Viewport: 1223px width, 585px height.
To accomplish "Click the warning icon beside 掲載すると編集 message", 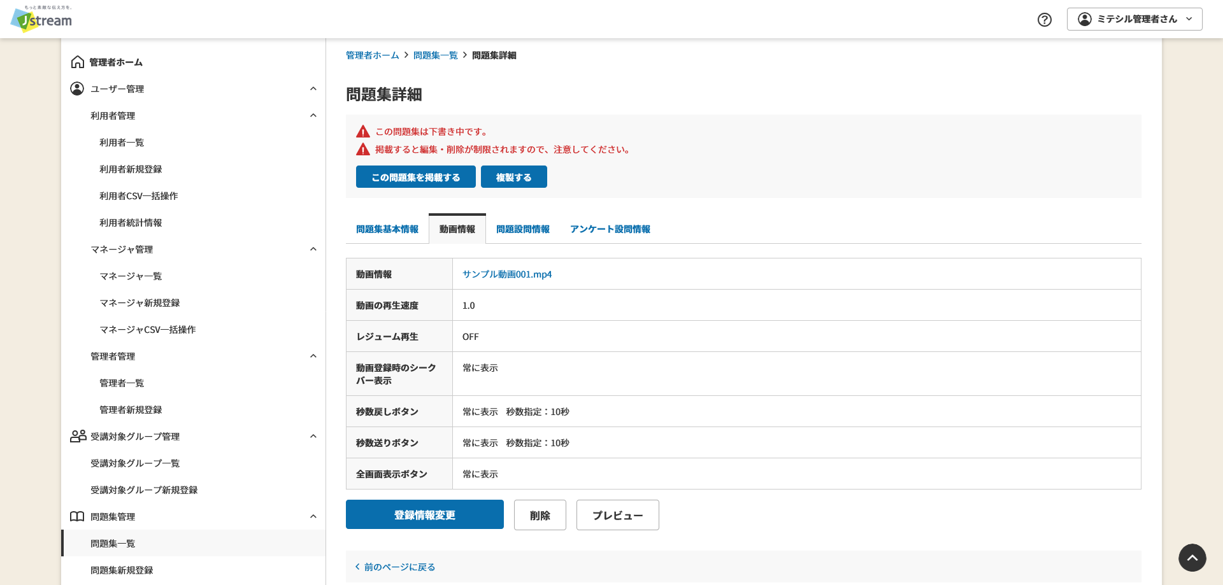I will (x=363, y=150).
